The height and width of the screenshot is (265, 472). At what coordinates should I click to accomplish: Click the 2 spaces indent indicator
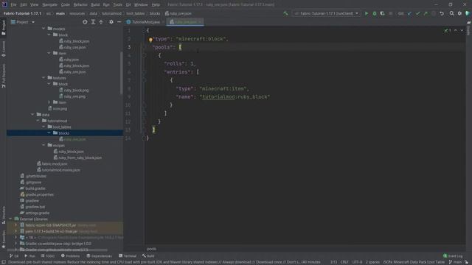pos(372,262)
